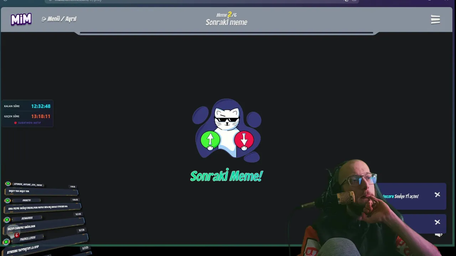Image resolution: width=456 pixels, height=256 pixels.
Task: Click the username MADKILLER35 in chat
Action: tap(28, 238)
